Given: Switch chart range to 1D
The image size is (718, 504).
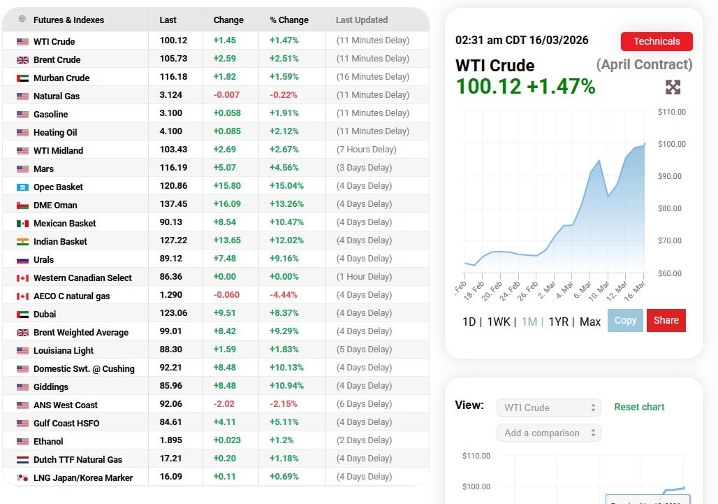Looking at the screenshot, I should click(x=469, y=322).
